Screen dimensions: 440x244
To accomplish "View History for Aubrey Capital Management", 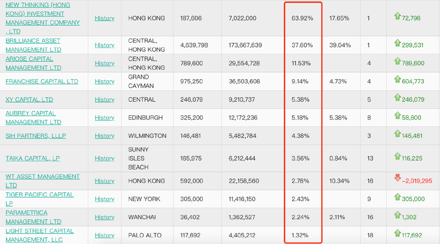I will tap(104, 118).
